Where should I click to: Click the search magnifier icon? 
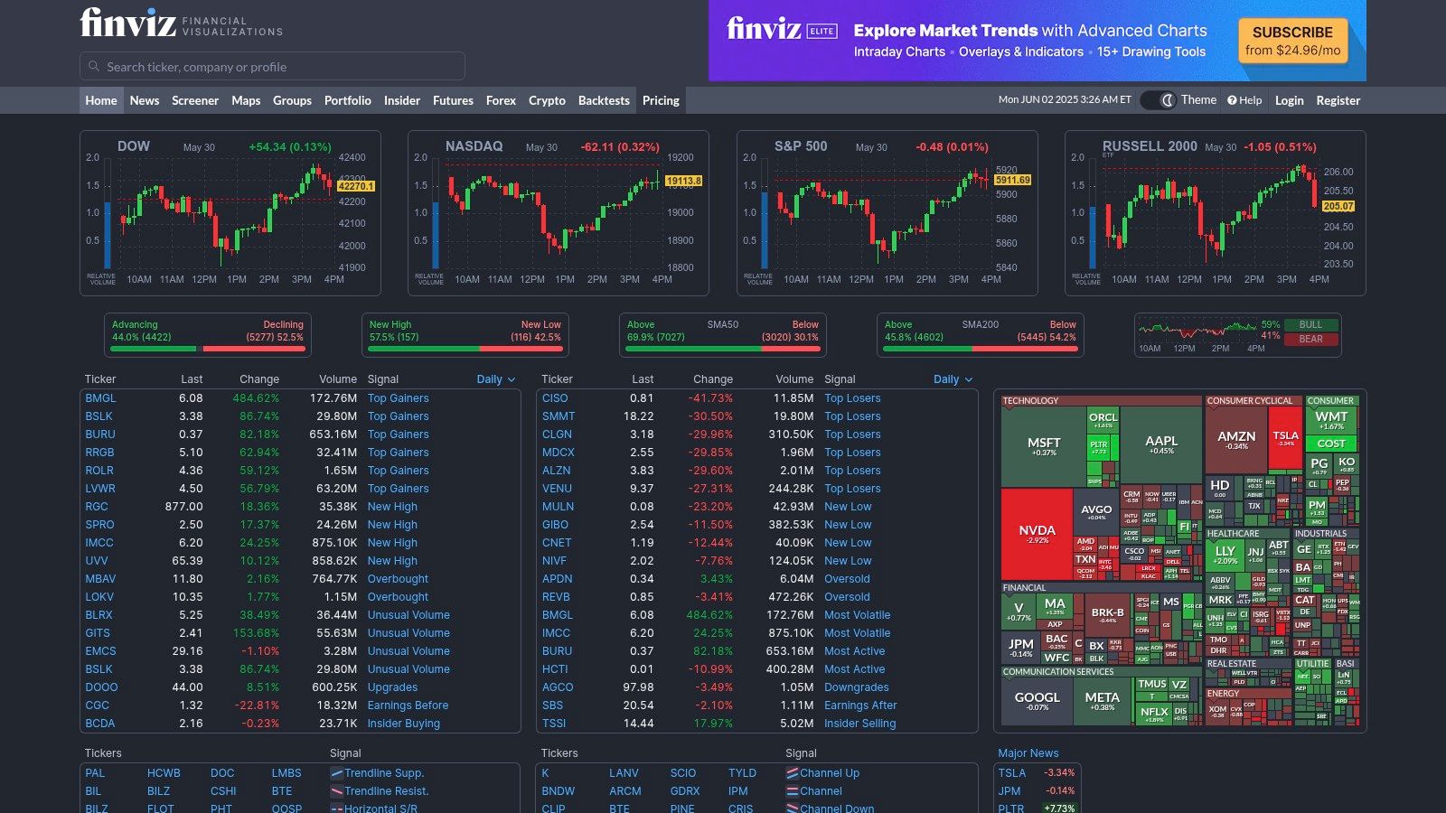click(x=93, y=66)
